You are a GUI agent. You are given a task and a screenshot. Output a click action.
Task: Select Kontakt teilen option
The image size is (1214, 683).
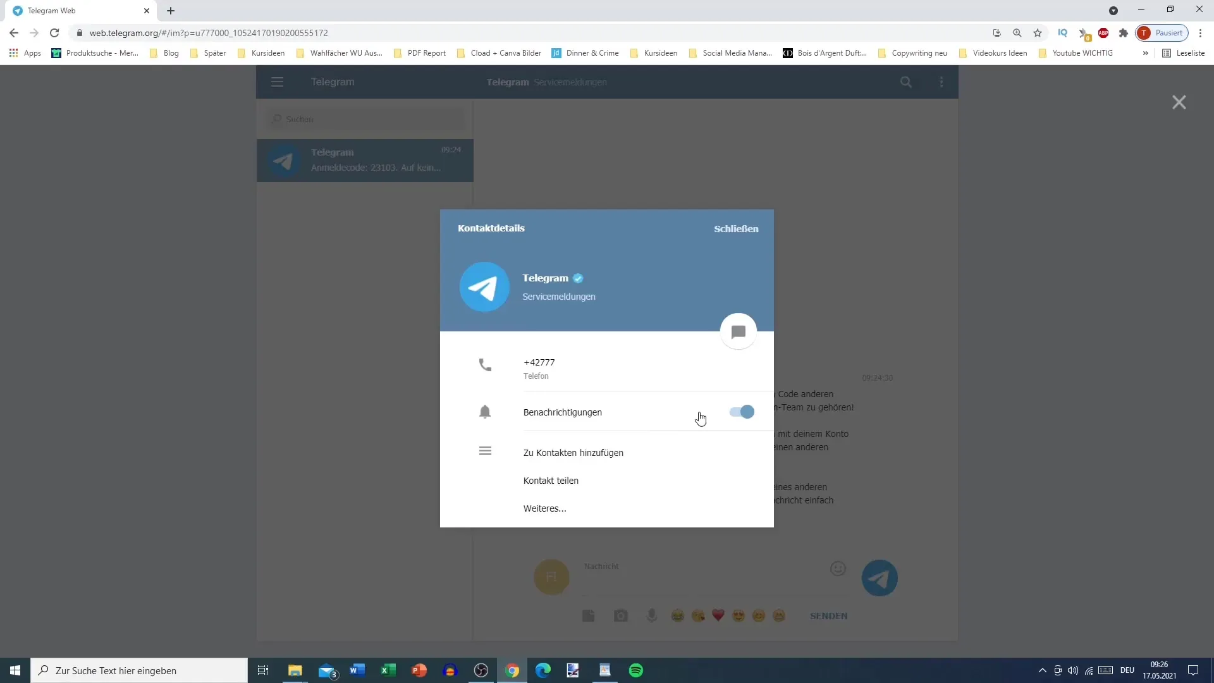(x=551, y=481)
